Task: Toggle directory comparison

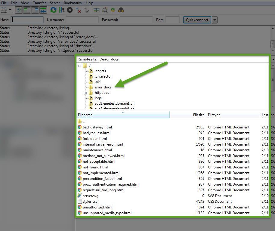Action: [105, 10]
